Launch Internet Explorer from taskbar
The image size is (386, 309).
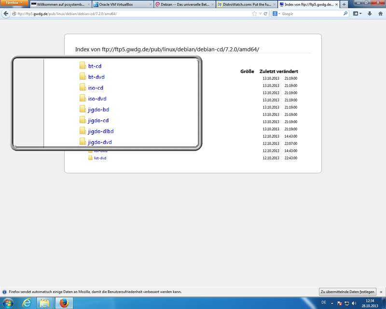click(27, 303)
